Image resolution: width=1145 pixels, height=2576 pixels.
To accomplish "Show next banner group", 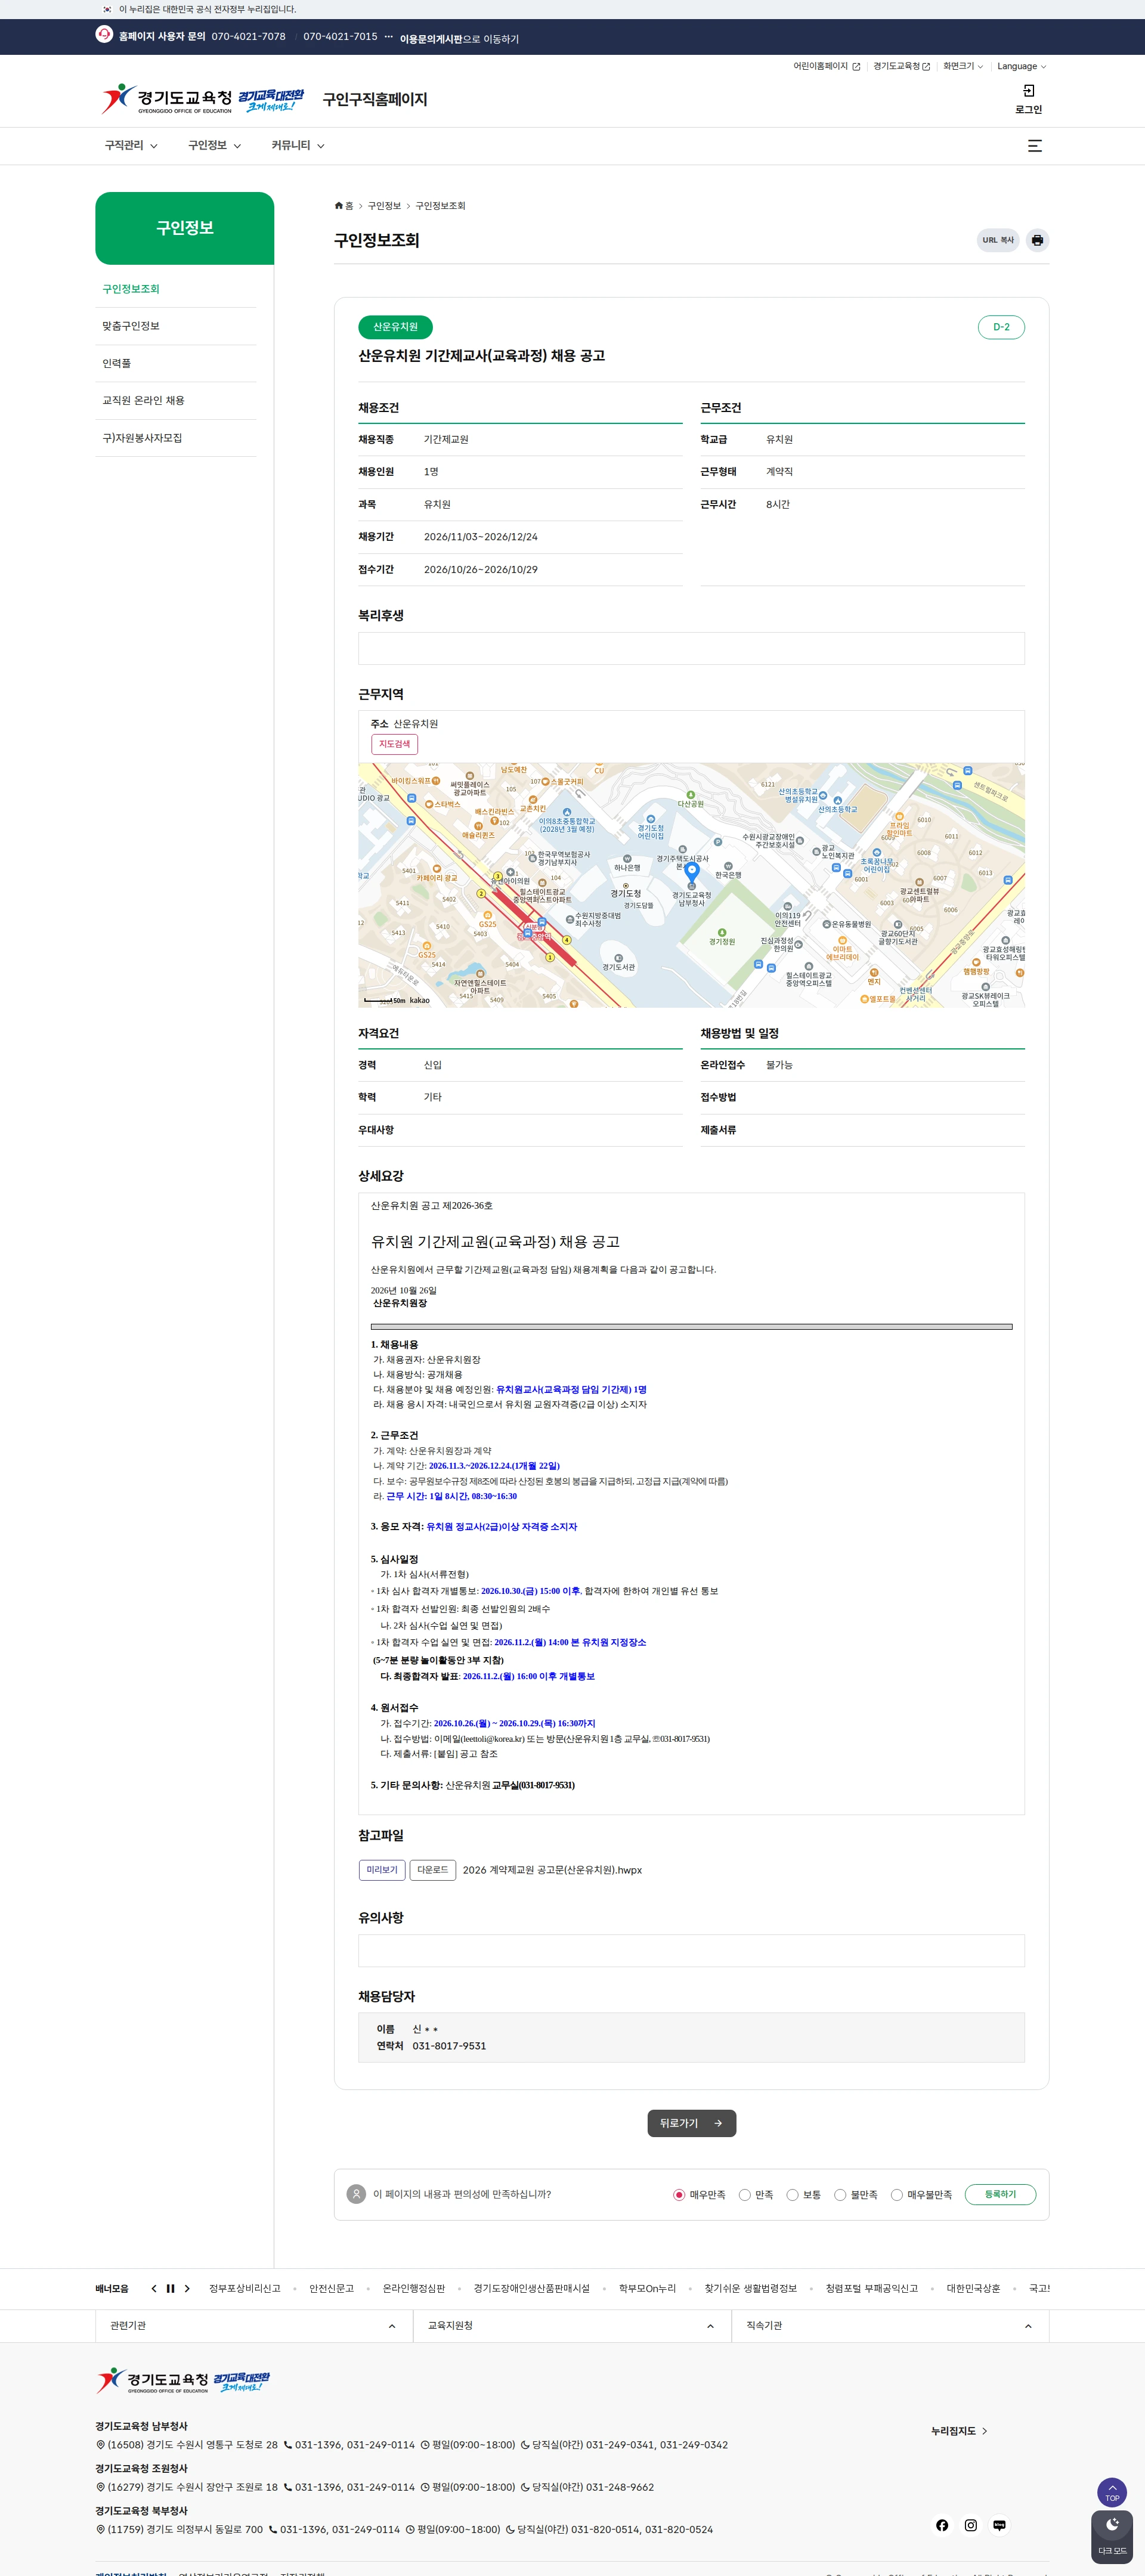I will 187,2288.
